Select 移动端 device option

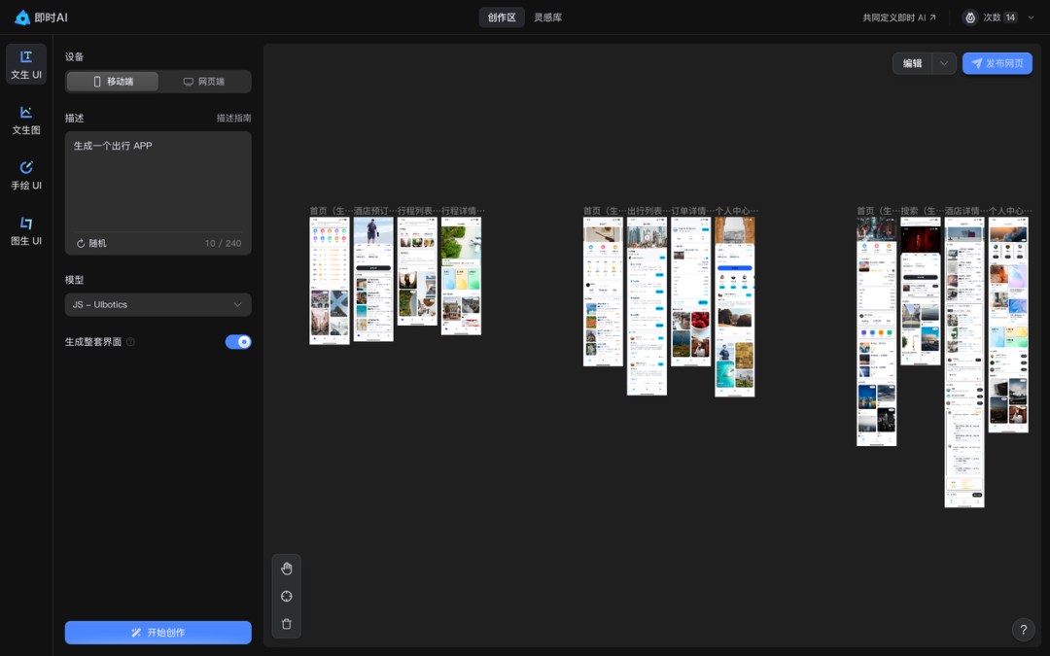click(x=113, y=82)
